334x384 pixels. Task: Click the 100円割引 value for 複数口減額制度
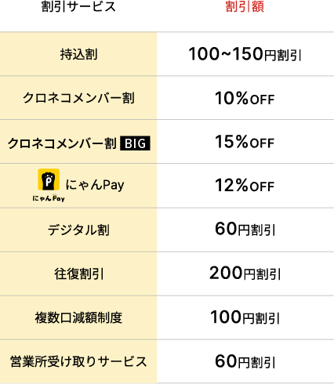(x=245, y=317)
